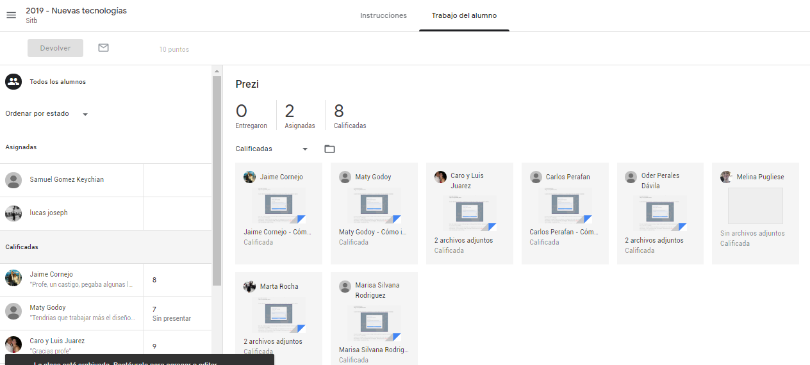Open the Calificadas filter dropdown

click(x=272, y=149)
